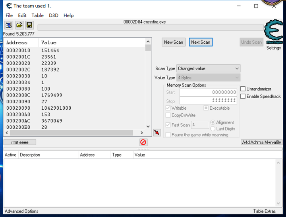
Task: Click the Type column header
Action: click(x=122, y=155)
